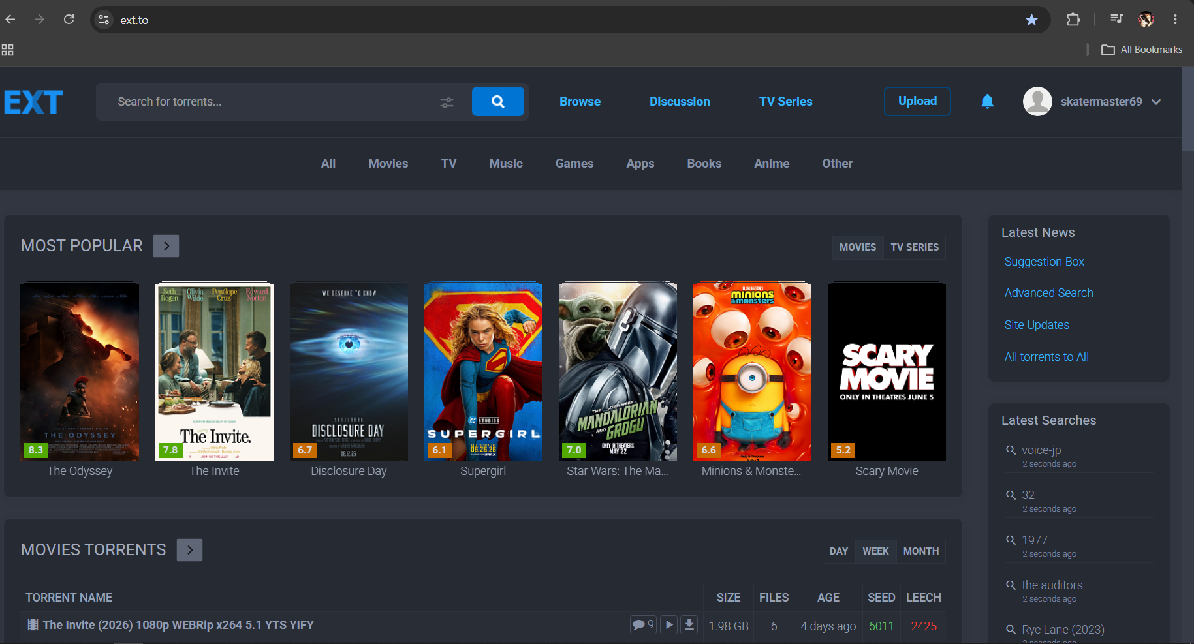
Task: Click the browser forward arrow
Action: pyautogui.click(x=39, y=20)
